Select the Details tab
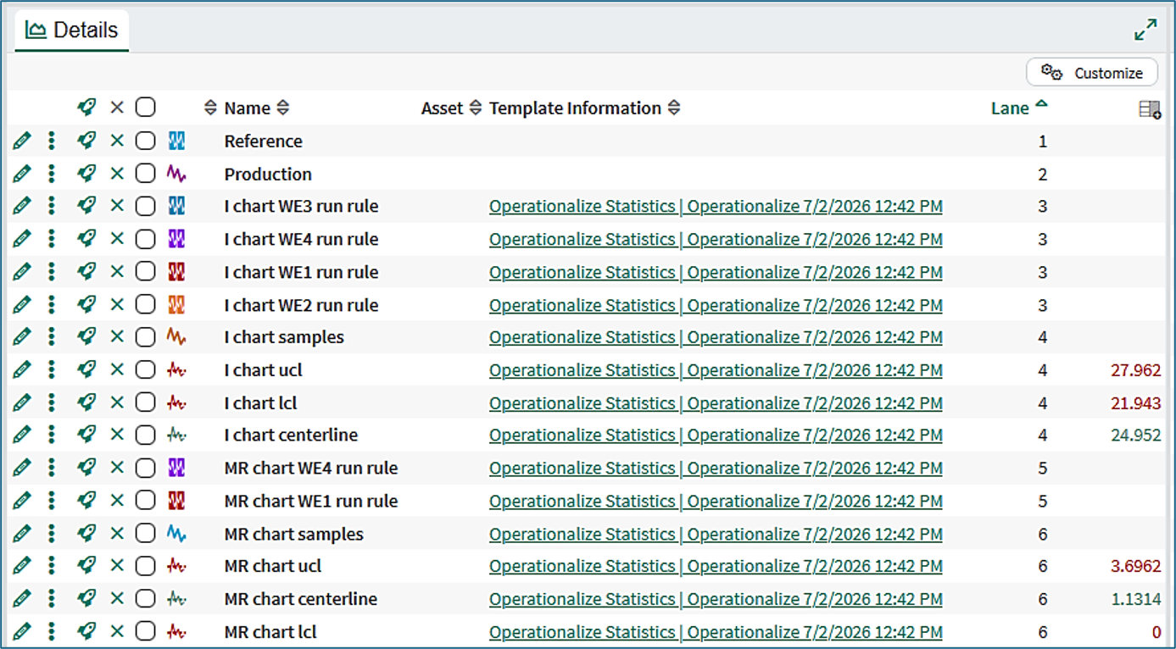The height and width of the screenshot is (649, 1176). 72,31
